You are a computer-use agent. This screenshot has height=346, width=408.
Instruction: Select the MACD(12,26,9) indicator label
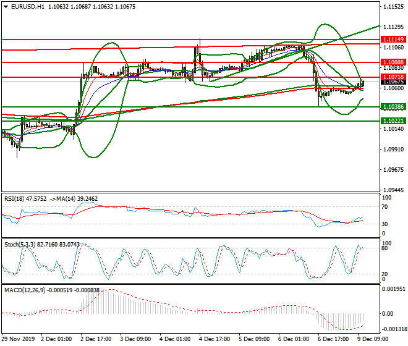coord(52,290)
